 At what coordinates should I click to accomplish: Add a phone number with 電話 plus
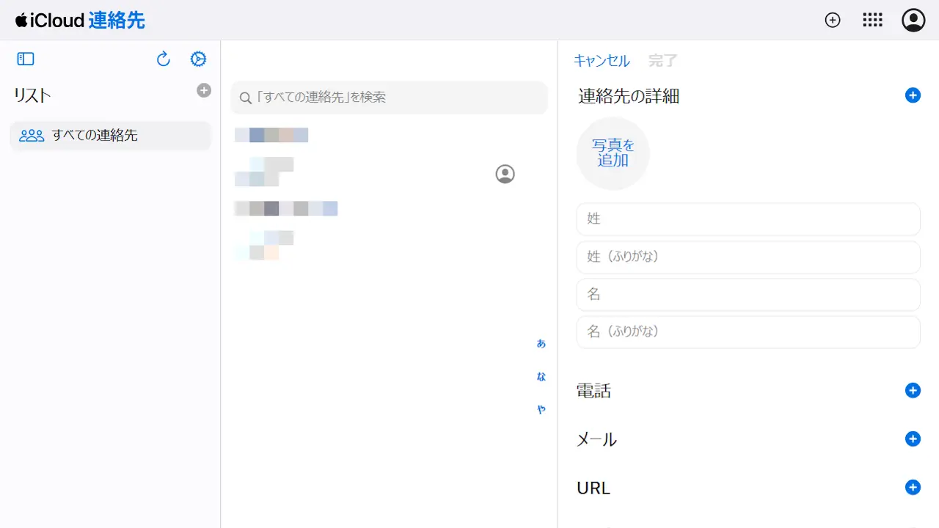pos(913,391)
